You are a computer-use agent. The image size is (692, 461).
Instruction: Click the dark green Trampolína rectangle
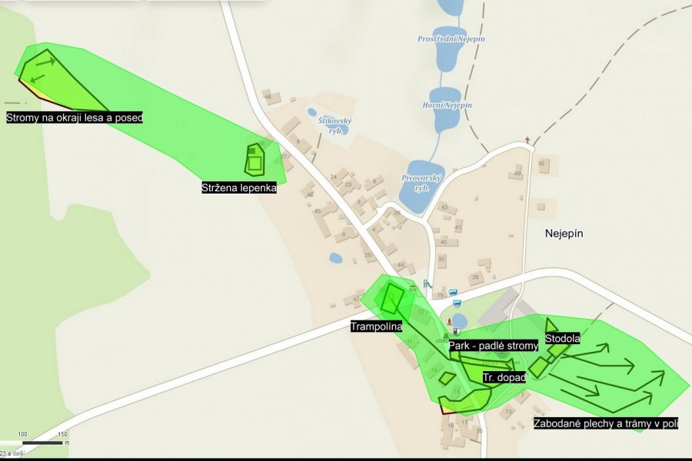(392, 298)
